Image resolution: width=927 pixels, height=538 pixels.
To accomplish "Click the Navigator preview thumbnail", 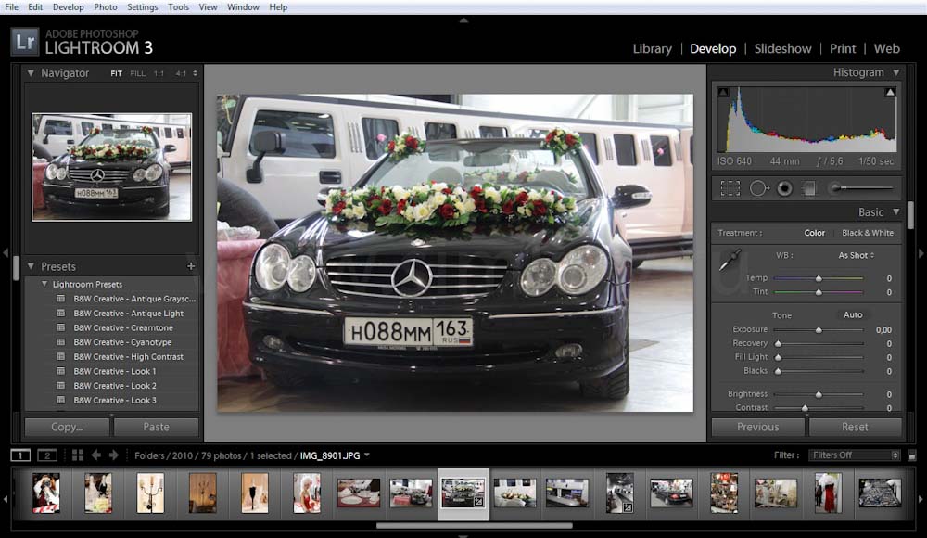I will pyautogui.click(x=112, y=167).
